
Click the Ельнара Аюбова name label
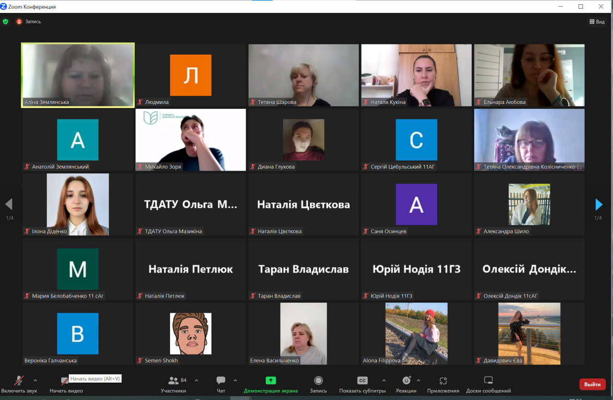point(505,102)
